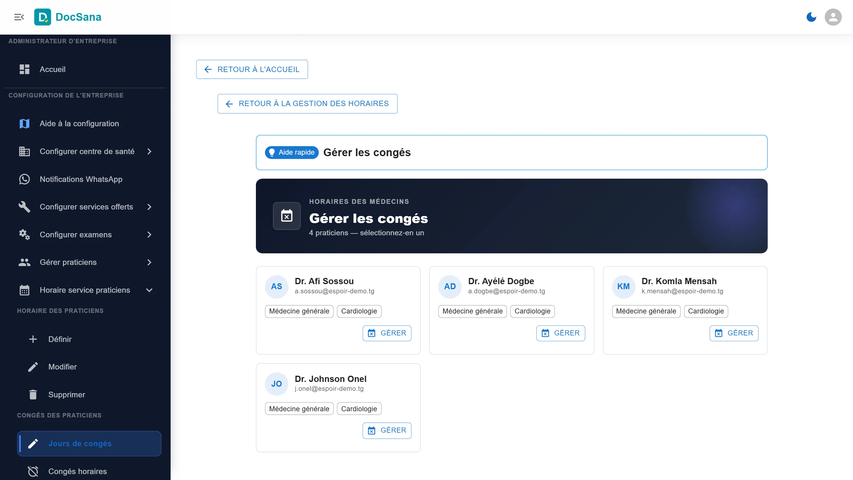Click the people icon for Gérer praticiens
Viewport: 853px width, 480px height.
click(25, 262)
